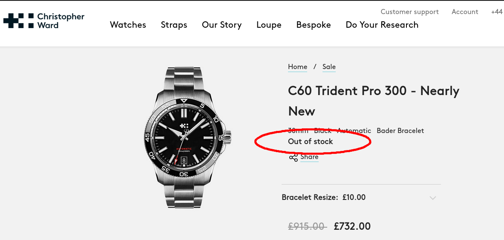Open the Our Story menu
Viewport: 504px width, 240px height.
222,25
